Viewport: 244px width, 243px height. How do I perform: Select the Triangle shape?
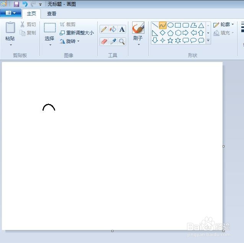[201, 25]
